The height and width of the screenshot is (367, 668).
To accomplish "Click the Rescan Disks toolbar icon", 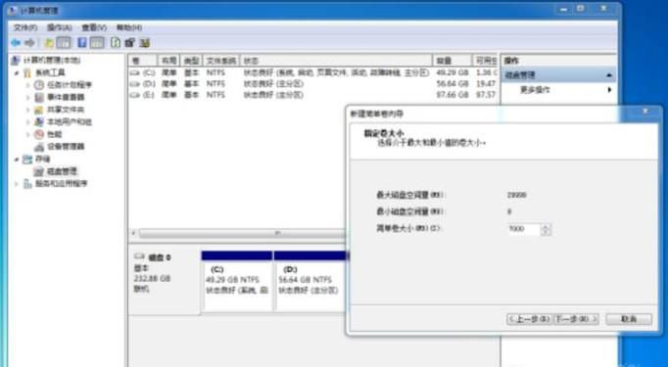I will coord(130,43).
